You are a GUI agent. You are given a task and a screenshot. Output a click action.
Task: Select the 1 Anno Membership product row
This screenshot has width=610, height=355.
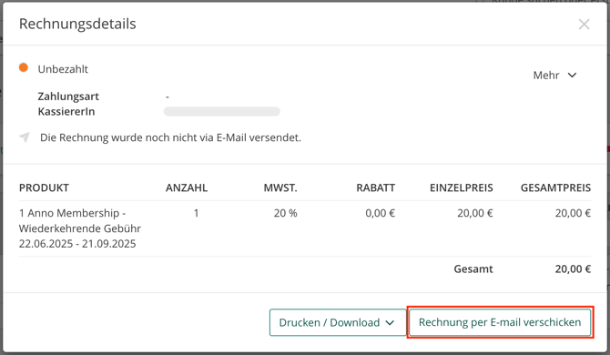(305, 228)
